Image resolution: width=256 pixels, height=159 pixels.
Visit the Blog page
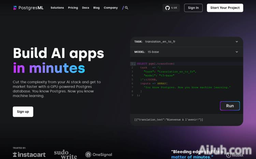click(96, 8)
